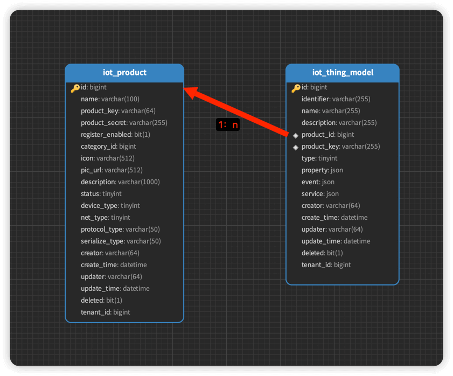The image size is (453, 376).
Task: Click the diamond icon beside product_key in iot_thing_model
Action: (296, 147)
